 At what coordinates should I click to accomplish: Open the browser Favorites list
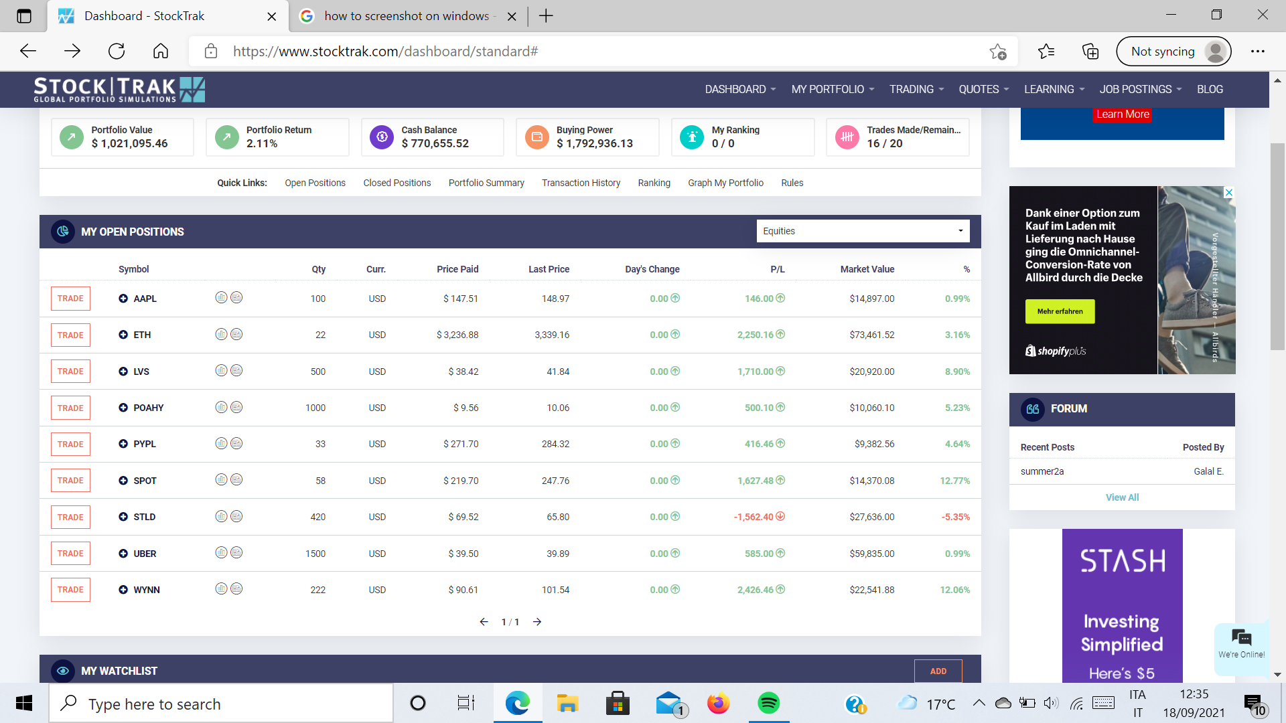tap(1046, 52)
